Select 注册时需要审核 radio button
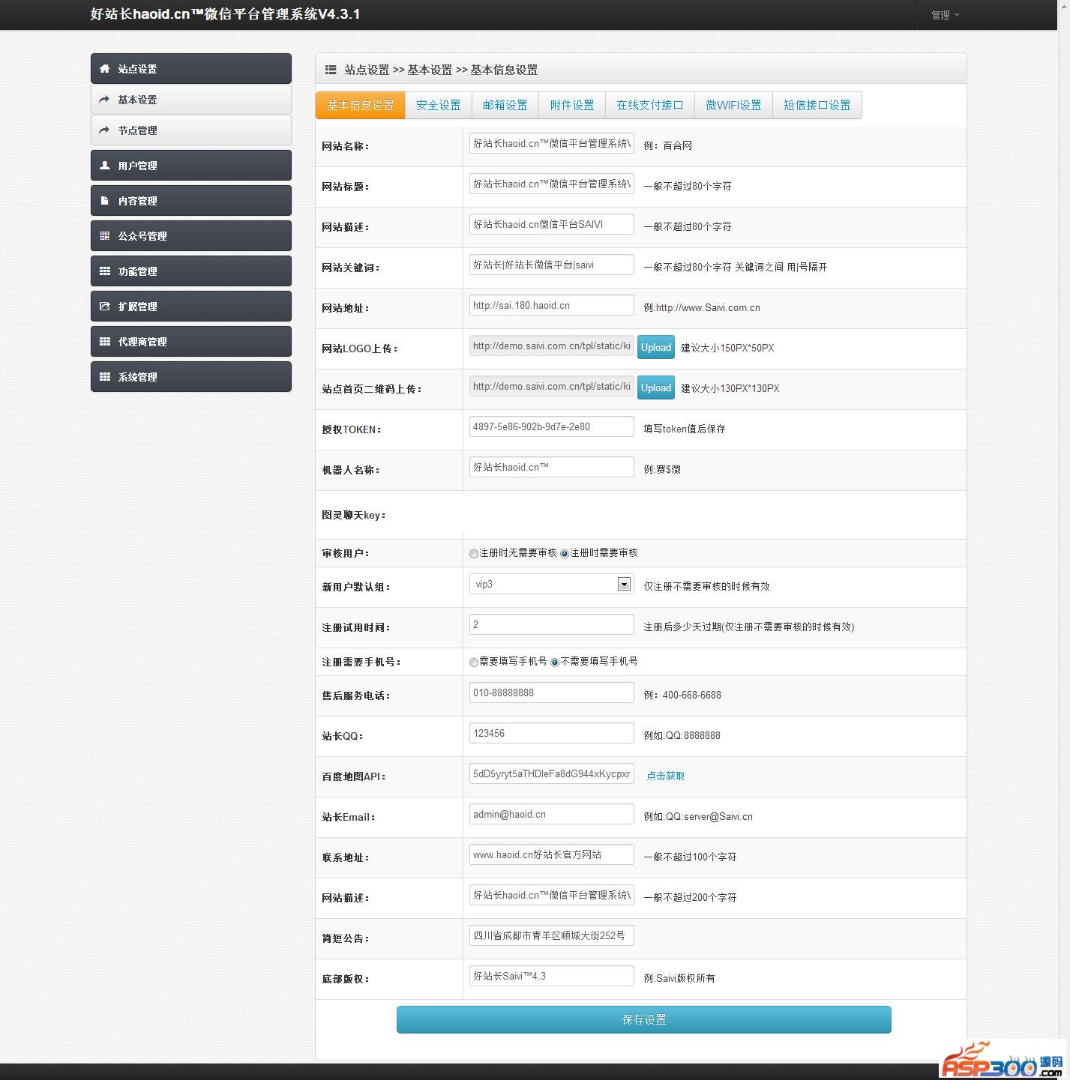 565,554
